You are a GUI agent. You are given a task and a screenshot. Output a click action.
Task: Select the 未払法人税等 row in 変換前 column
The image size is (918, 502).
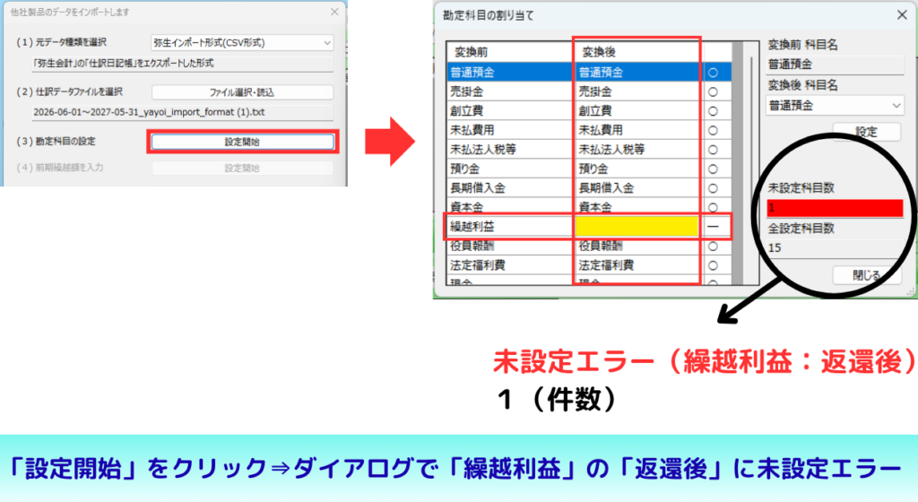(510, 150)
